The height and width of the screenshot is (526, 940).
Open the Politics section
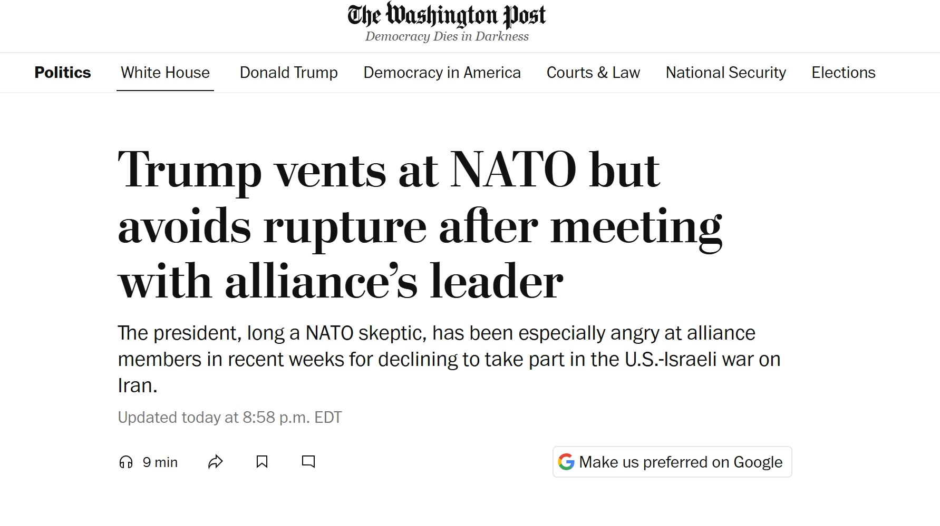click(63, 73)
